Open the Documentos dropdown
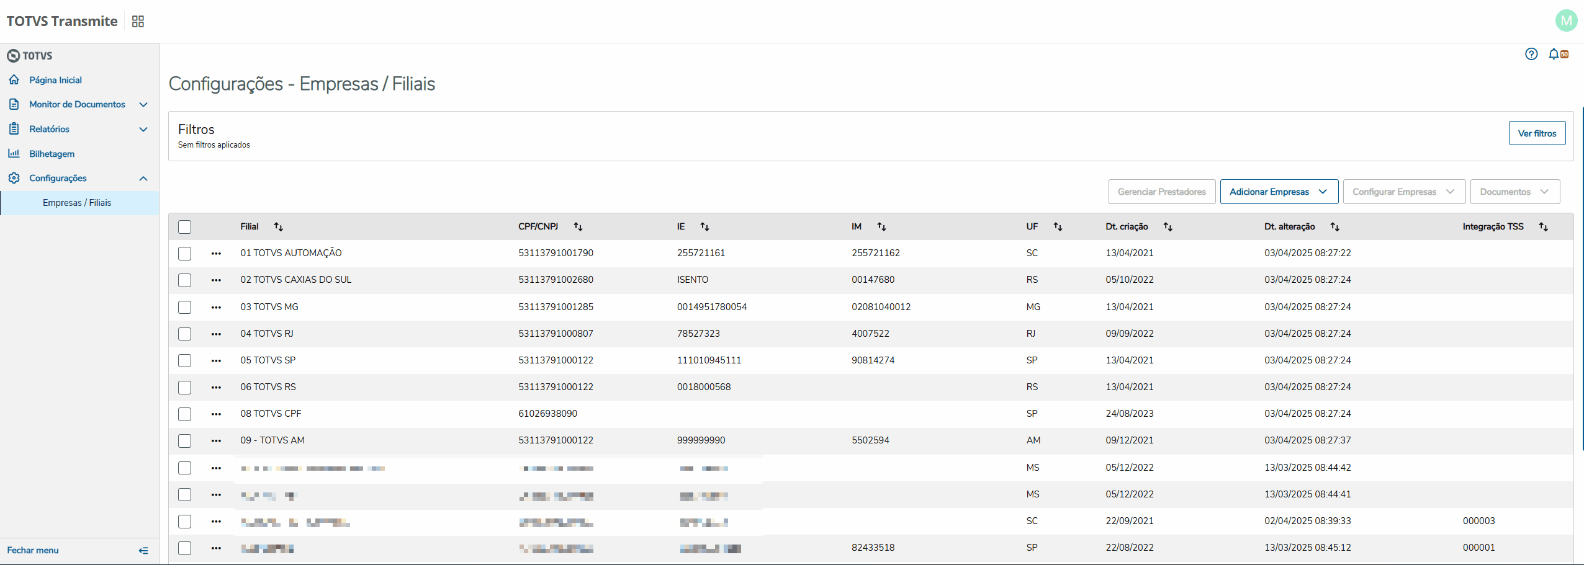 point(1514,192)
